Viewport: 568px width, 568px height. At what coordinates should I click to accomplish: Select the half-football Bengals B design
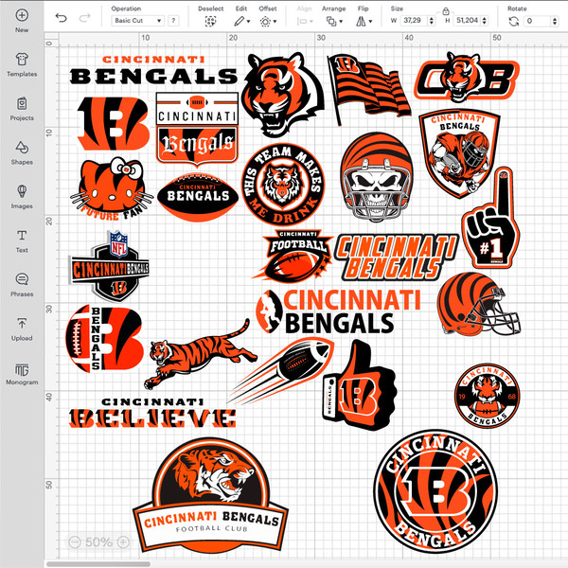coord(104,339)
